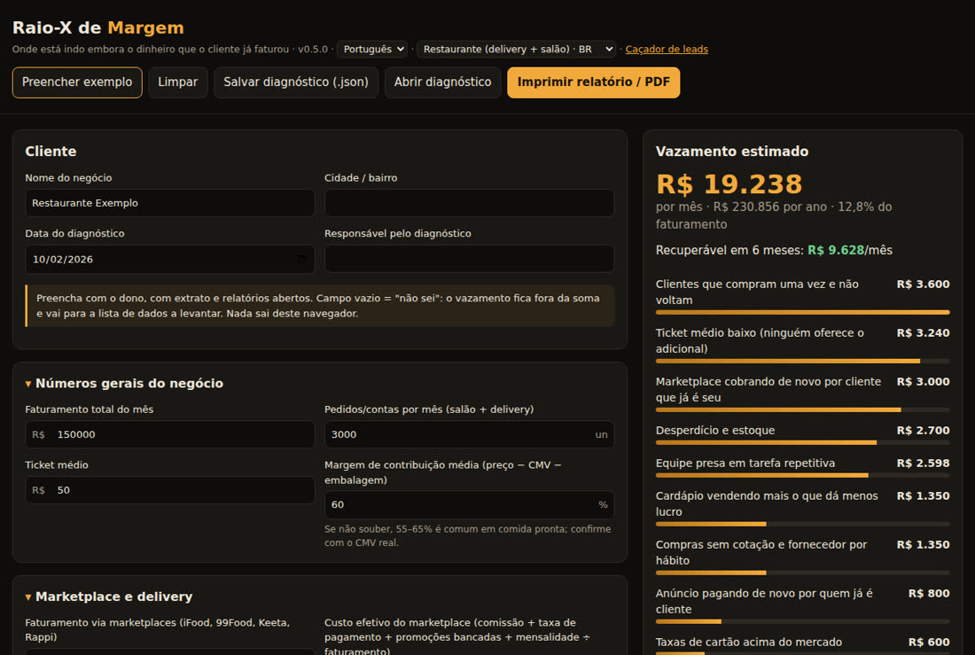Image resolution: width=975 pixels, height=655 pixels.
Task: Open calendar picker in Data do diagnóstico field
Action: [x=301, y=260]
